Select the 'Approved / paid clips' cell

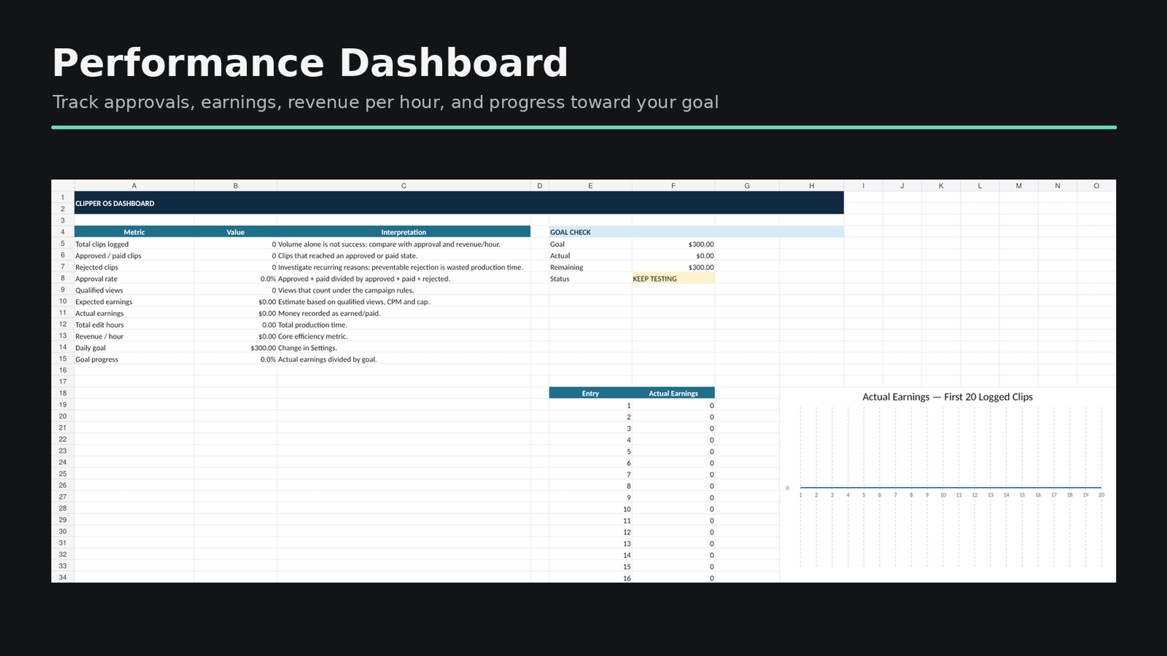[x=134, y=256]
